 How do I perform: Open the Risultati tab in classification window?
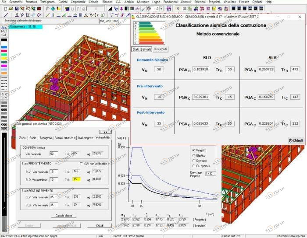(x=160, y=49)
